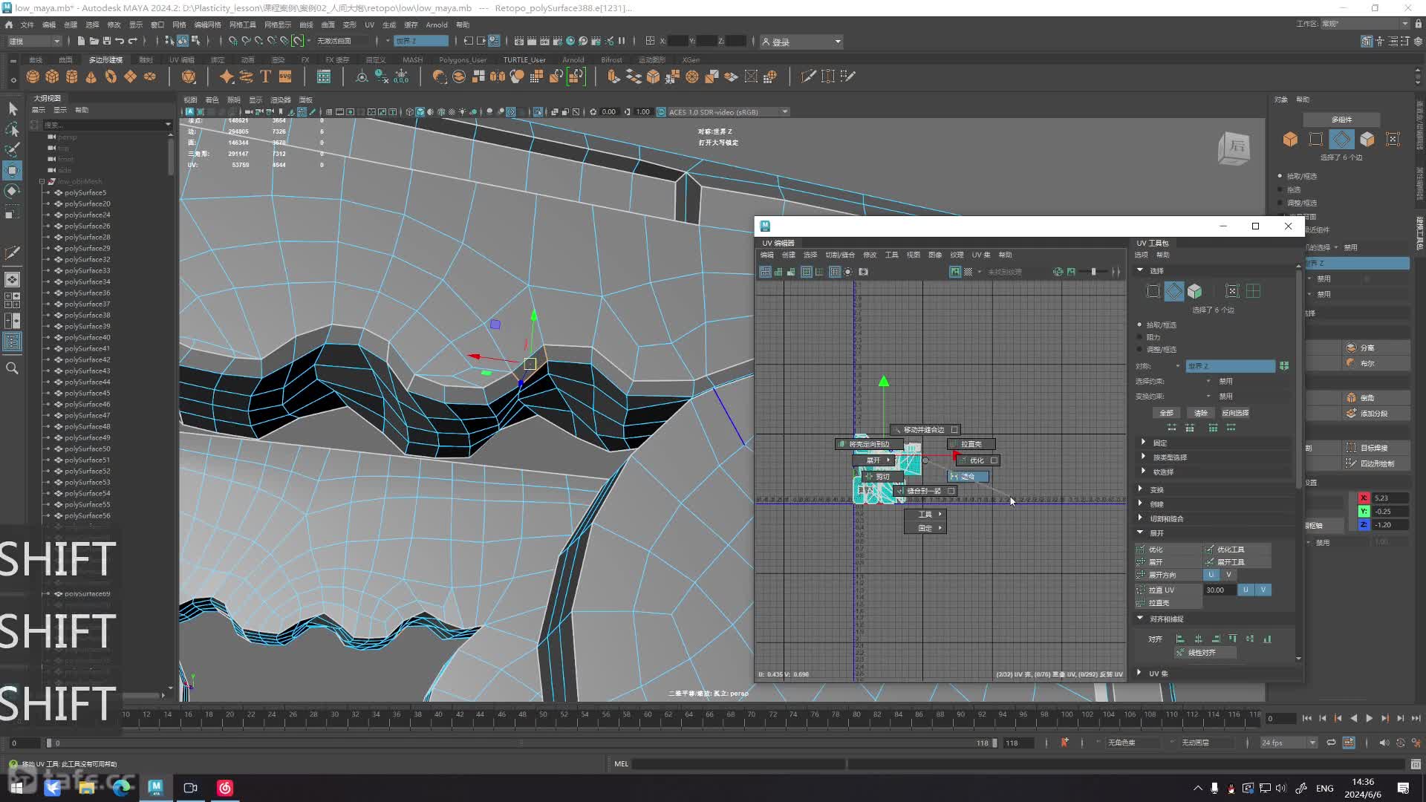Click the magnifier search icon in left toolbox
The width and height of the screenshot is (1426, 802).
click(12, 368)
